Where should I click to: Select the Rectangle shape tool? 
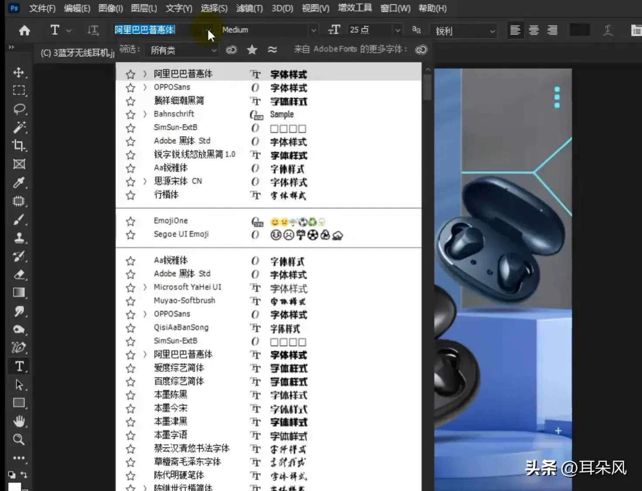(x=19, y=403)
